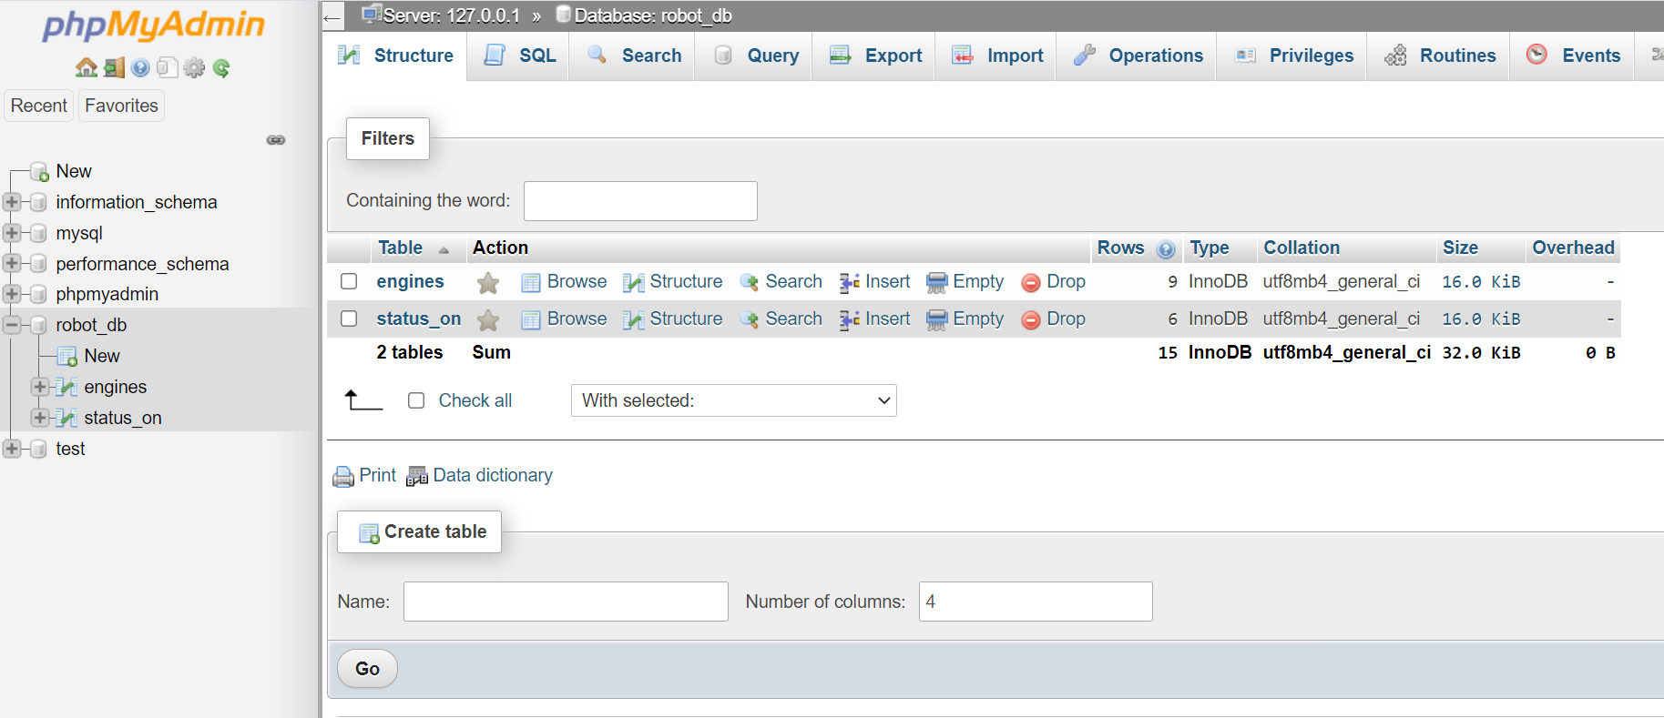Open the Privileges tab
The width and height of the screenshot is (1664, 718).
[x=1292, y=56]
